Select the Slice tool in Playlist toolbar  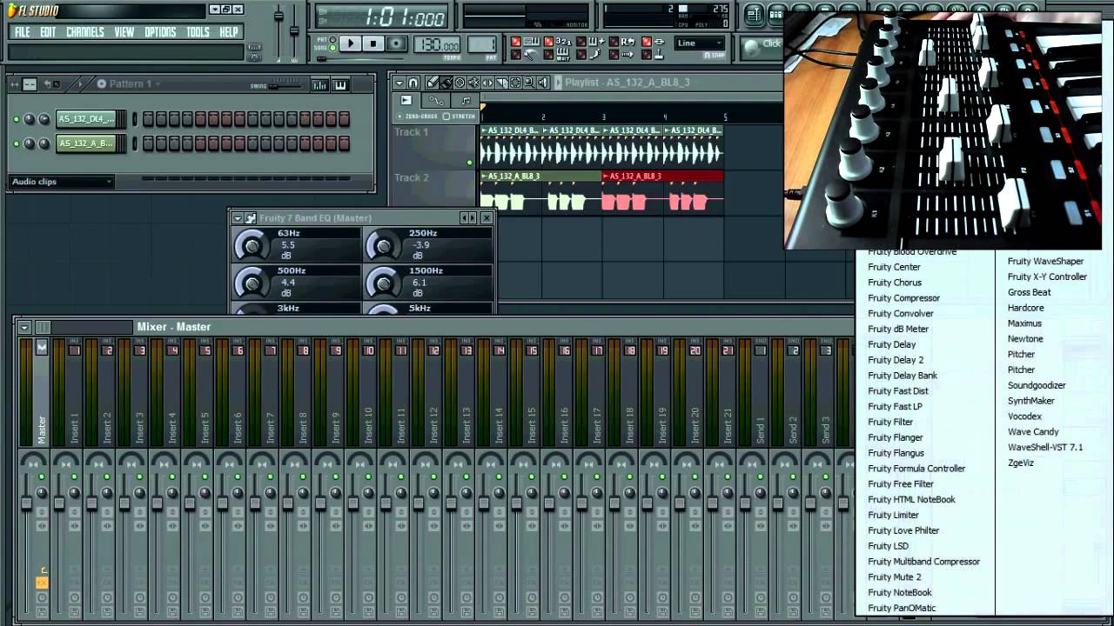[x=501, y=83]
